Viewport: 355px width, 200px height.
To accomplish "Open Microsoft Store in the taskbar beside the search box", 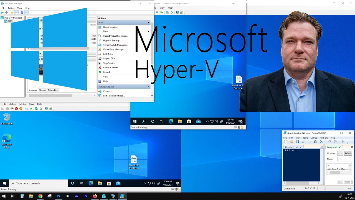I will (109, 183).
